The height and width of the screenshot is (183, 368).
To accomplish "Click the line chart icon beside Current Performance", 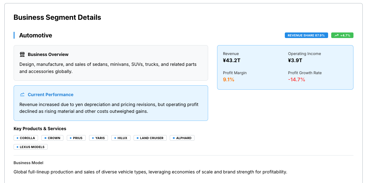I will click(22, 95).
